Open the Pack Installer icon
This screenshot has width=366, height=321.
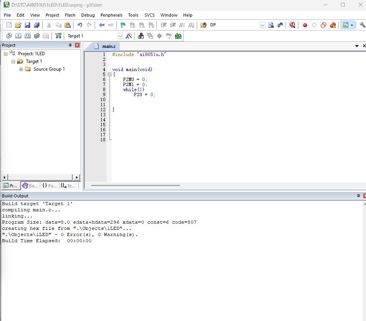tap(178, 36)
